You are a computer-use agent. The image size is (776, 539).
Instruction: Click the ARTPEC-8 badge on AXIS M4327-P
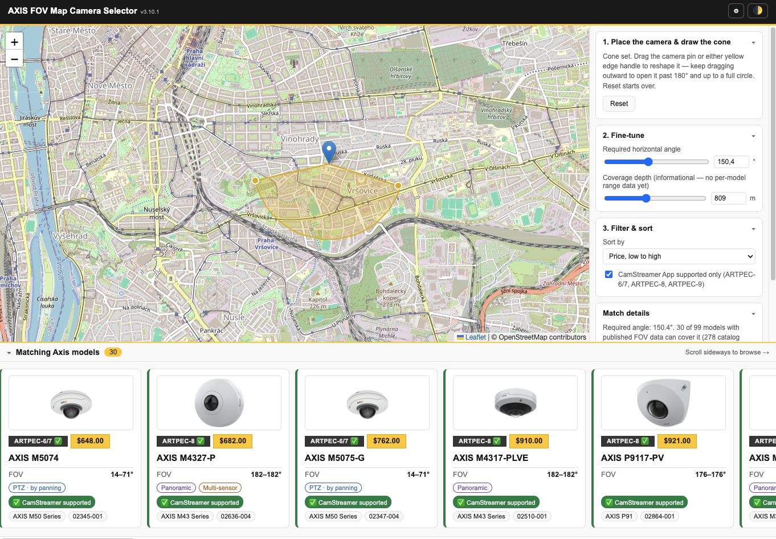[x=183, y=441]
